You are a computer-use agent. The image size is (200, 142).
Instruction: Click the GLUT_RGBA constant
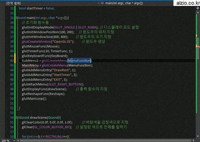(x=87, y=27)
